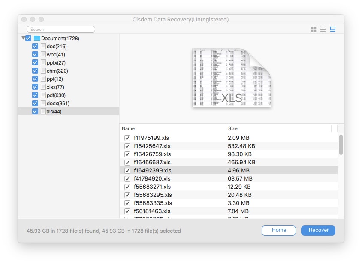Click the 98.30 KB size value

point(240,154)
